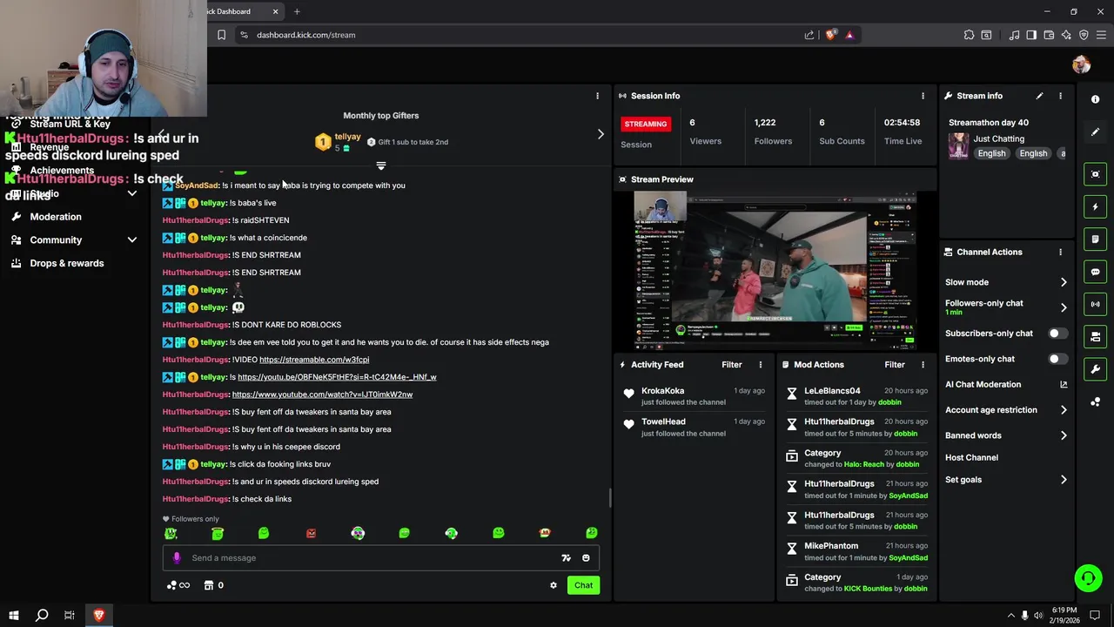
Task: Click the wrench icon in right sidebar
Action: click(1096, 369)
